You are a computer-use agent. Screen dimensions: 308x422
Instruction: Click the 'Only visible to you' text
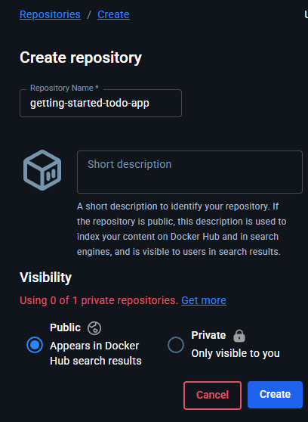pos(236,353)
